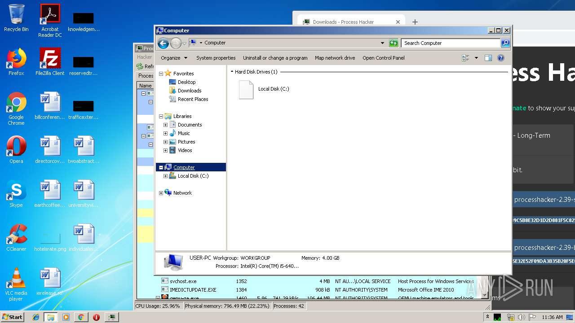The width and height of the screenshot is (575, 323).
Task: Expand the Network tree node
Action: click(x=161, y=193)
